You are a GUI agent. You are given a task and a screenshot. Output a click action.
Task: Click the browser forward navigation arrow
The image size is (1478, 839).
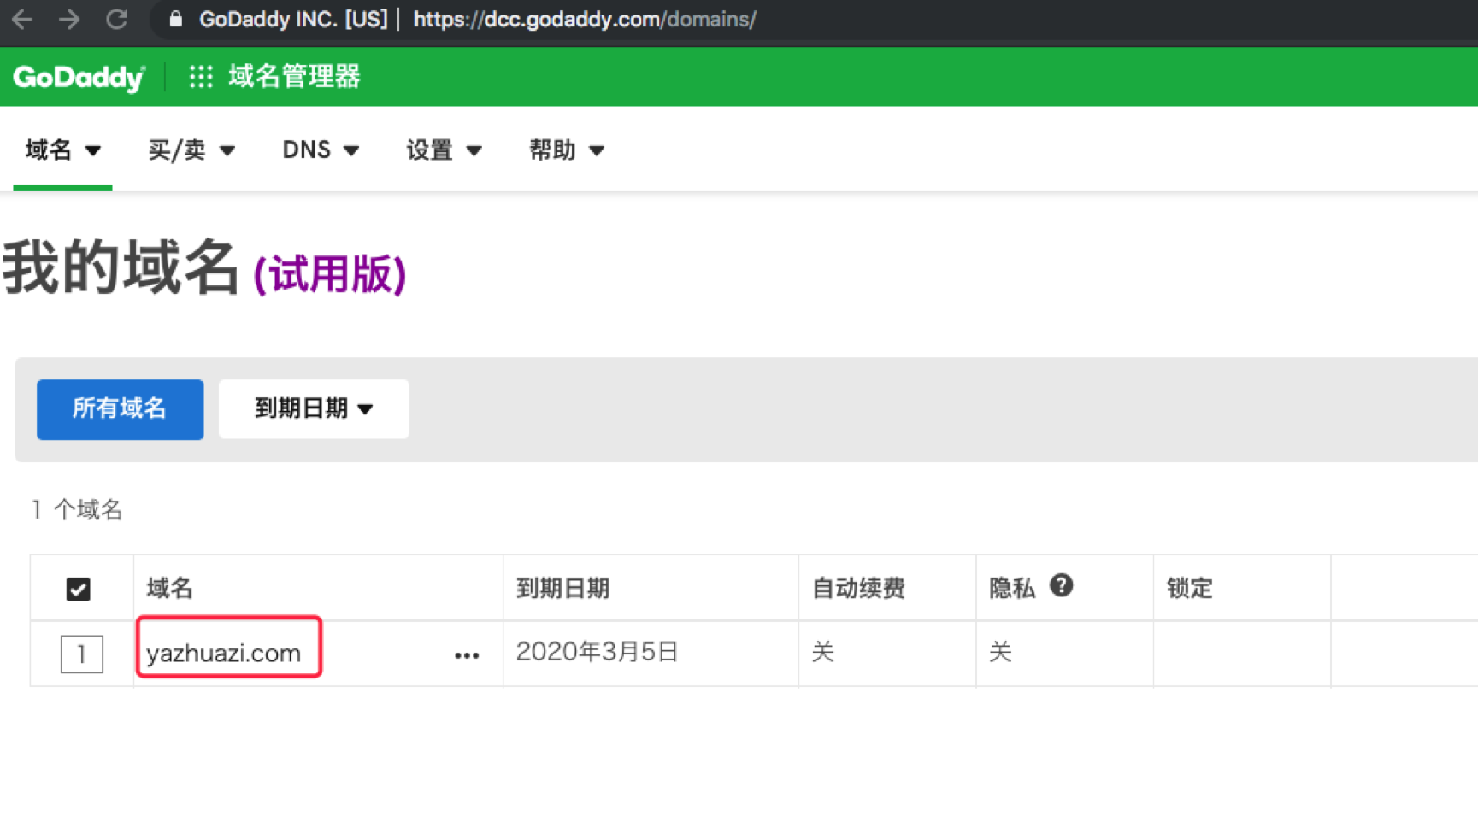(69, 19)
